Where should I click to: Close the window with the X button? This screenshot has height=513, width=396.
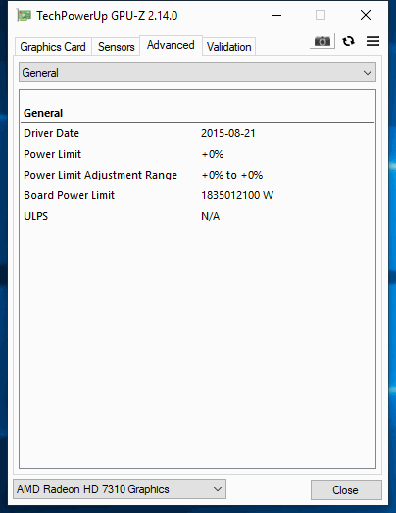(366, 15)
